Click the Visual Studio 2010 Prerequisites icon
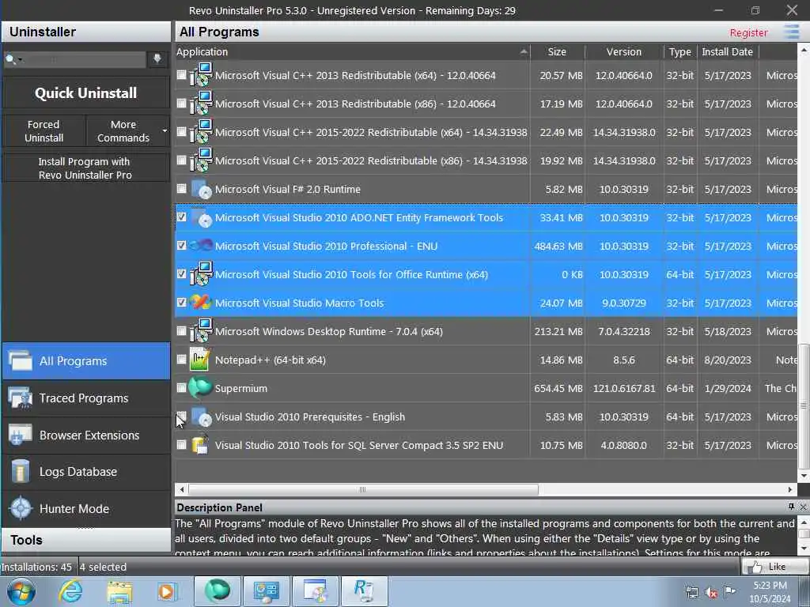Image resolution: width=810 pixels, height=607 pixels. [x=200, y=417]
